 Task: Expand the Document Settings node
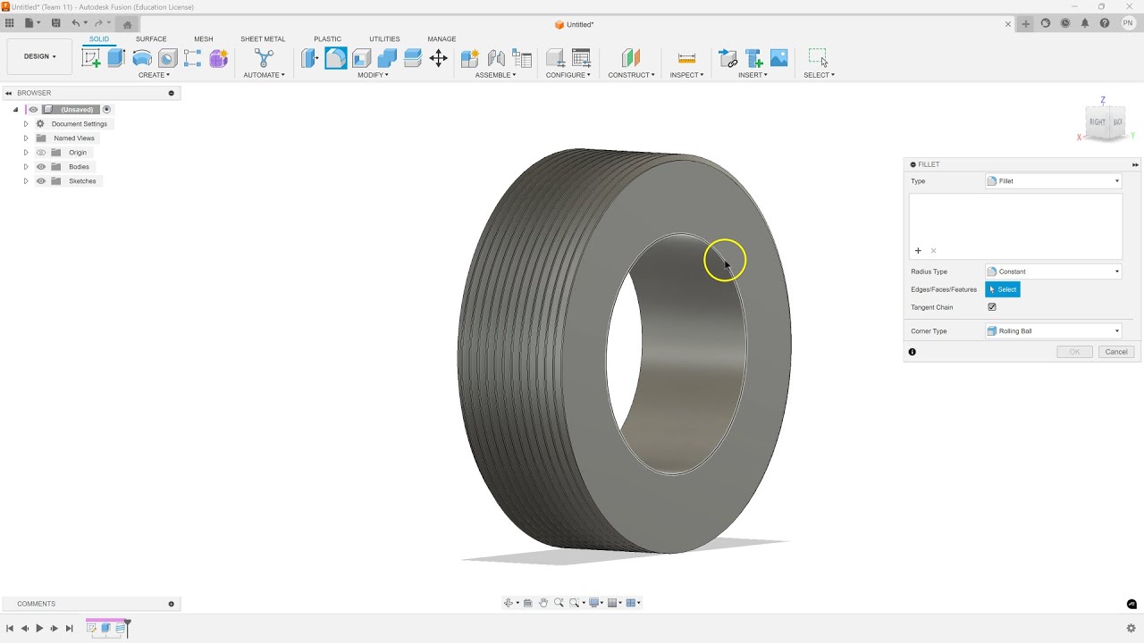26,124
